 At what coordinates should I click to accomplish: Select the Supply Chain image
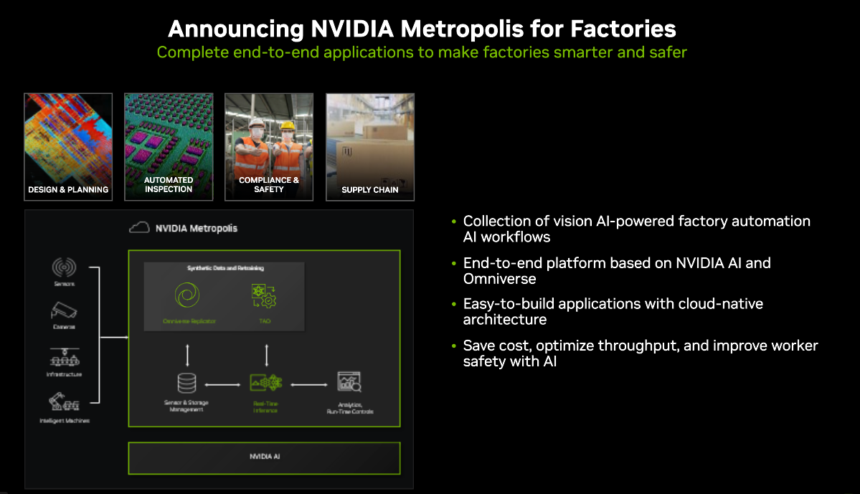[370, 147]
